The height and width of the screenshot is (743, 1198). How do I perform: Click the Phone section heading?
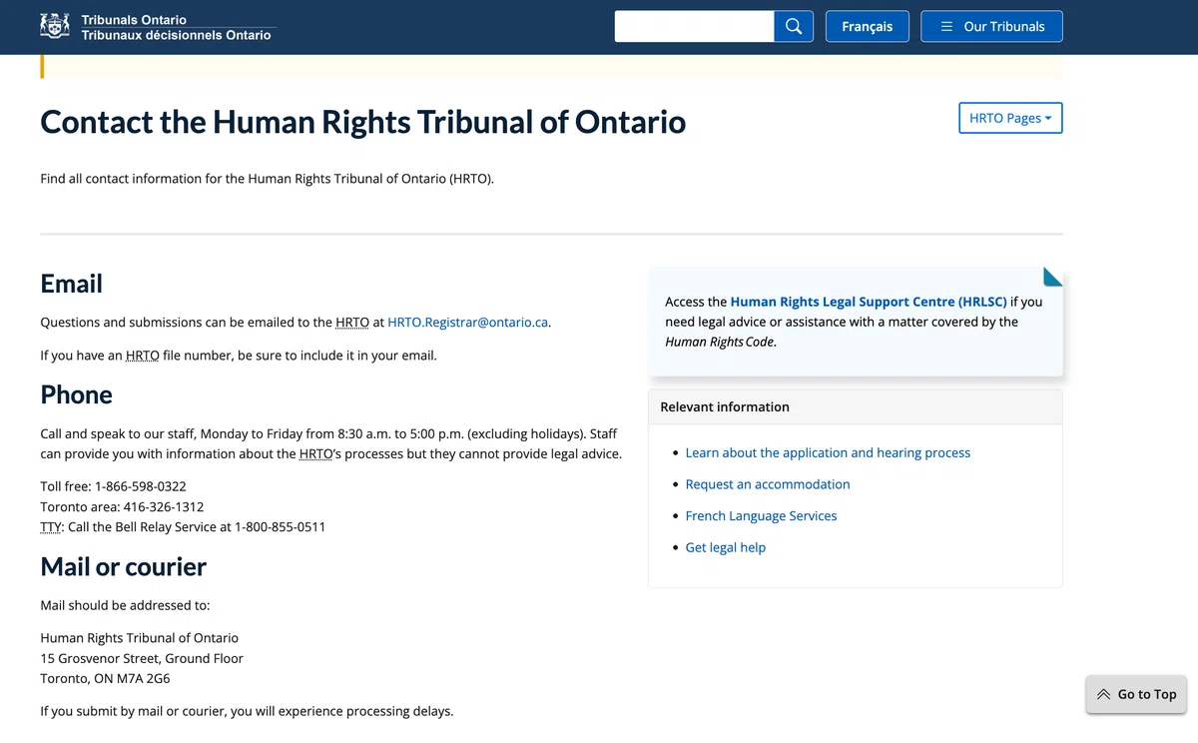(76, 394)
